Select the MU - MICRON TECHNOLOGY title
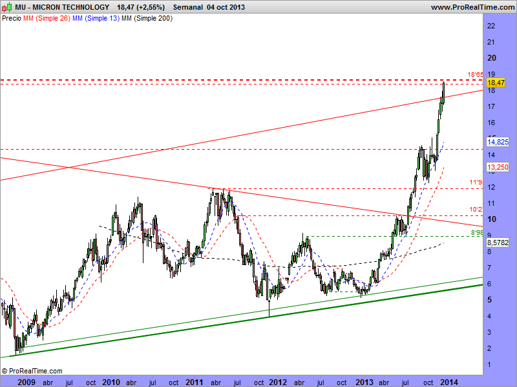Screen dimensions: 517x387 click(62, 7)
